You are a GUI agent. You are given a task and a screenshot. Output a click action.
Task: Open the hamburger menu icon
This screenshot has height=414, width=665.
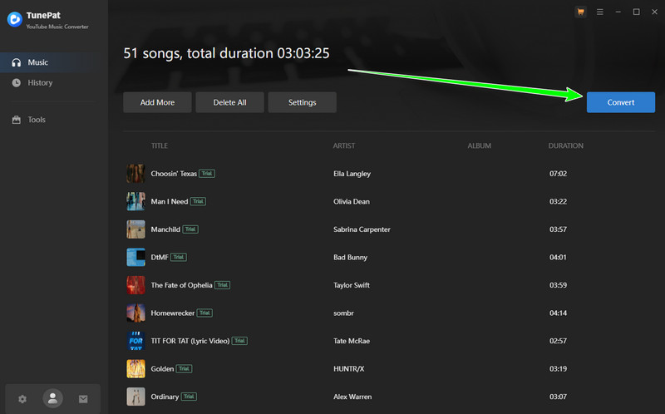599,12
